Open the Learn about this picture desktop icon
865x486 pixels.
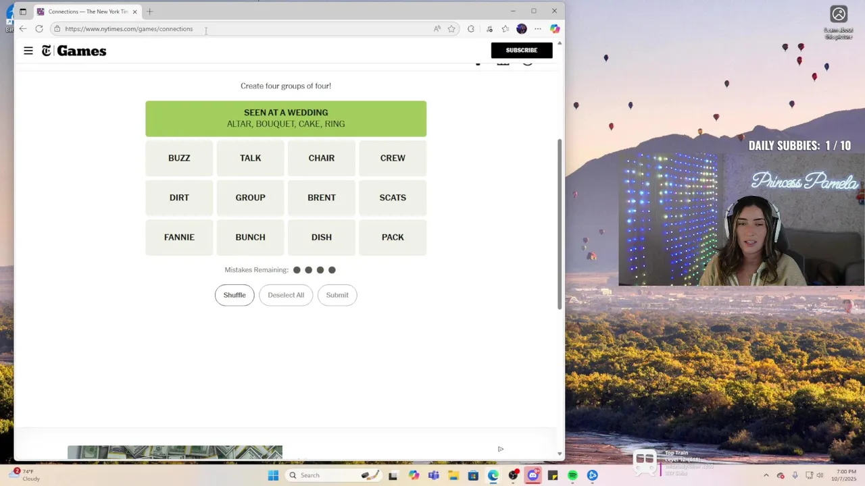tap(839, 22)
